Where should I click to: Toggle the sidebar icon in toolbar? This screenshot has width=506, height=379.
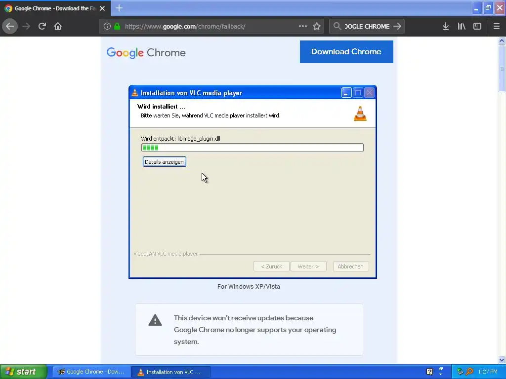pyautogui.click(x=477, y=26)
